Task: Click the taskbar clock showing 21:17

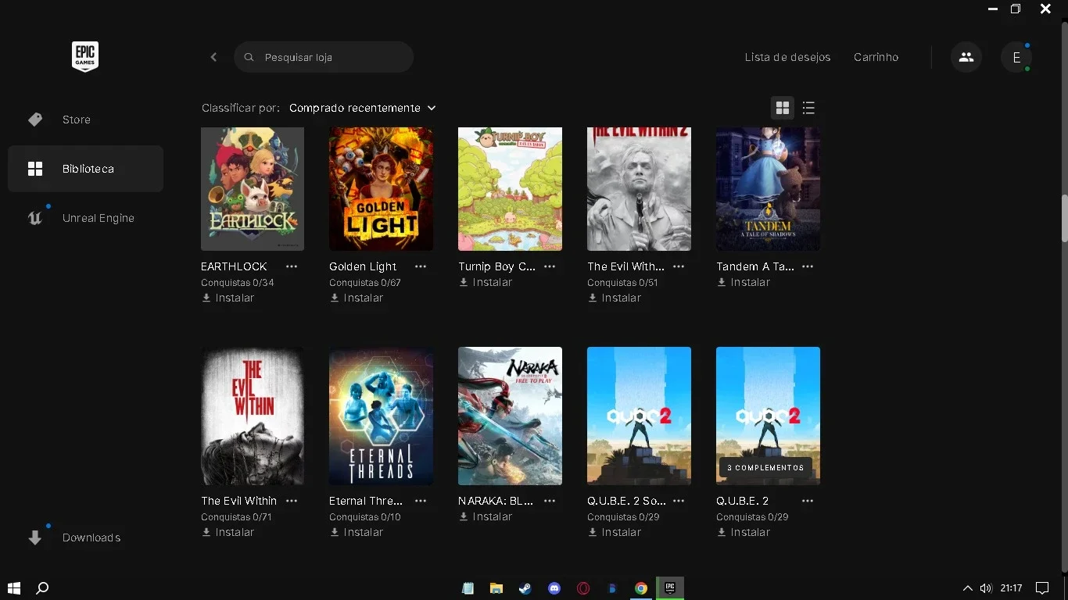Action: click(1011, 588)
